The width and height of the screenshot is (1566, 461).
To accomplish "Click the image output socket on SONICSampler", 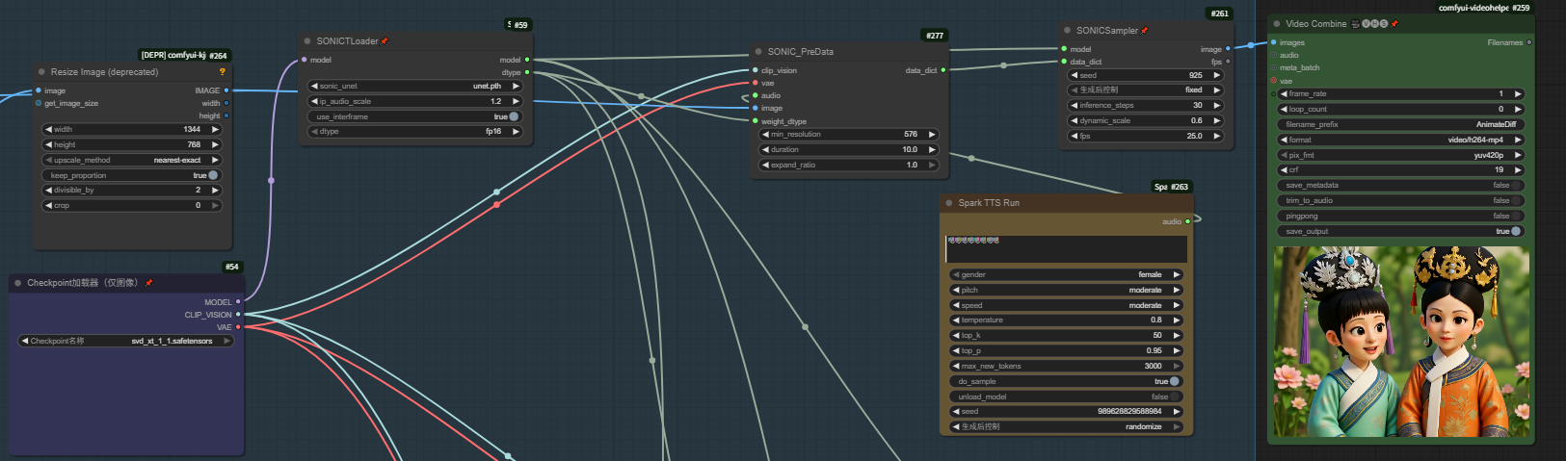I will [1228, 49].
